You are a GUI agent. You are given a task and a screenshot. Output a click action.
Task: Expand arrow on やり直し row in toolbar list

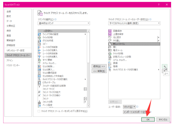click(x=158, y=41)
